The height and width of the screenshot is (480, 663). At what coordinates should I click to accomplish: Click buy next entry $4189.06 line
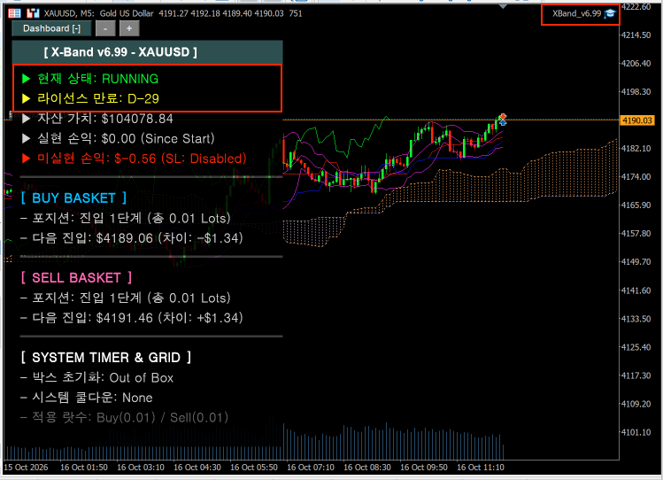(x=132, y=238)
